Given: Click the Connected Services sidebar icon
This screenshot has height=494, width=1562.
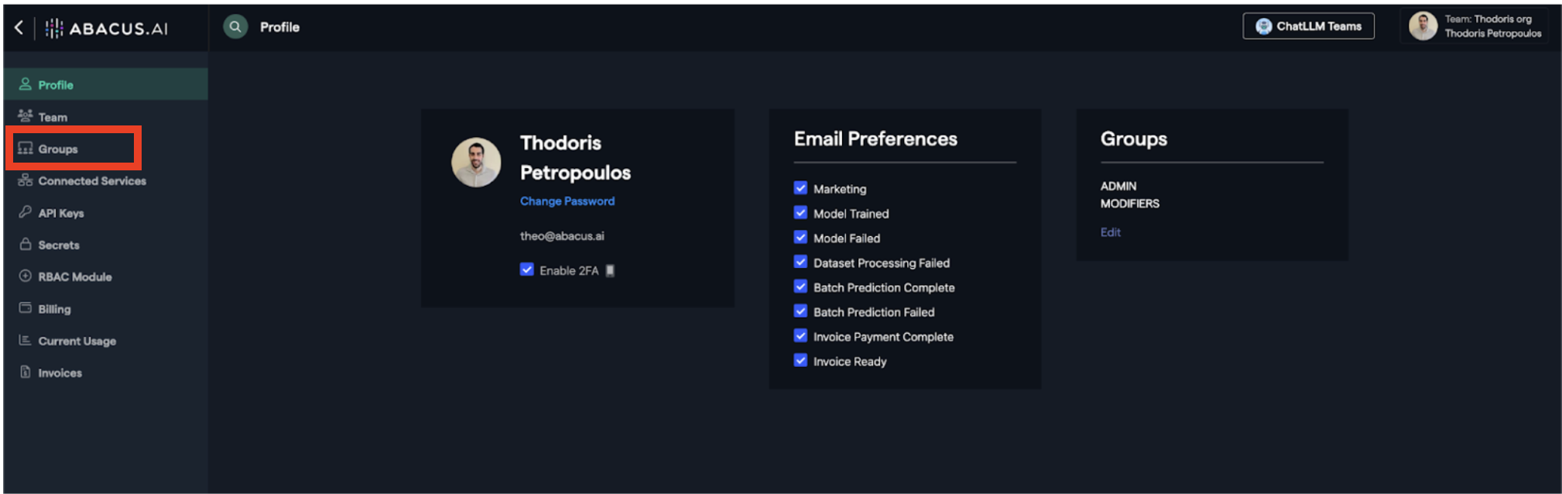Looking at the screenshot, I should pos(26,180).
